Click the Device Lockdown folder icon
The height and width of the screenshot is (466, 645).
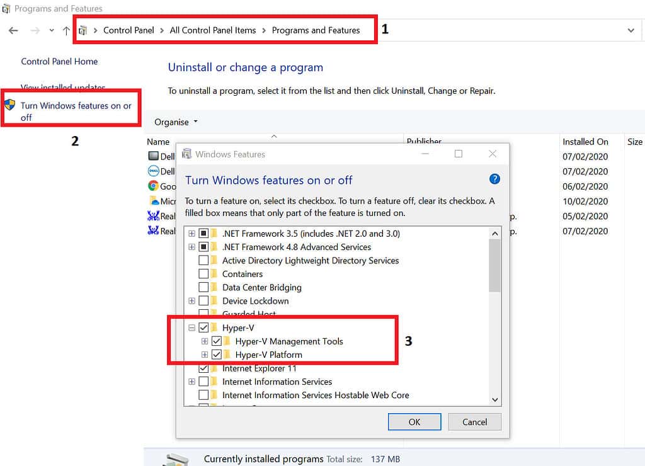point(214,301)
